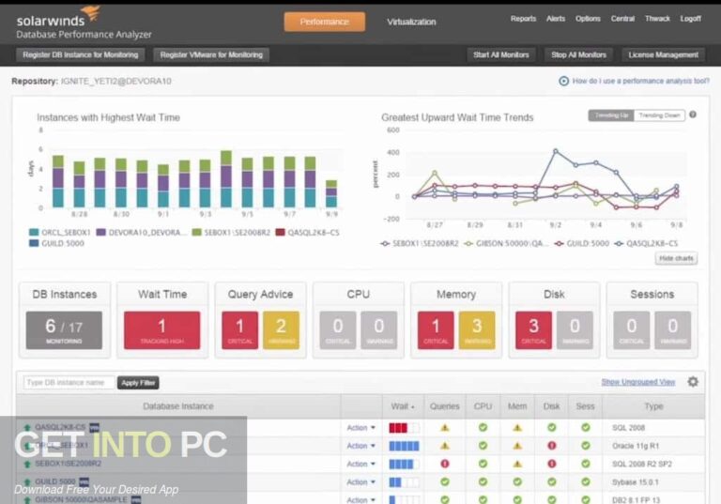Click the Memory critical tile showing 1
The height and width of the screenshot is (504, 721).
point(436,330)
